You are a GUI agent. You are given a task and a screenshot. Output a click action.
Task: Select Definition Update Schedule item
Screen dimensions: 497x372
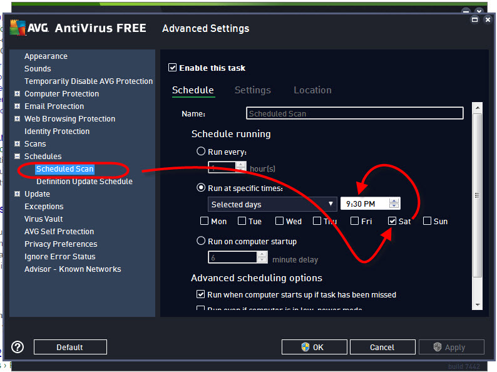point(85,182)
